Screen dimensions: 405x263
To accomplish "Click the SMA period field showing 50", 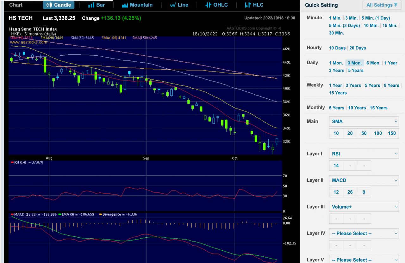I will pyautogui.click(x=364, y=133).
